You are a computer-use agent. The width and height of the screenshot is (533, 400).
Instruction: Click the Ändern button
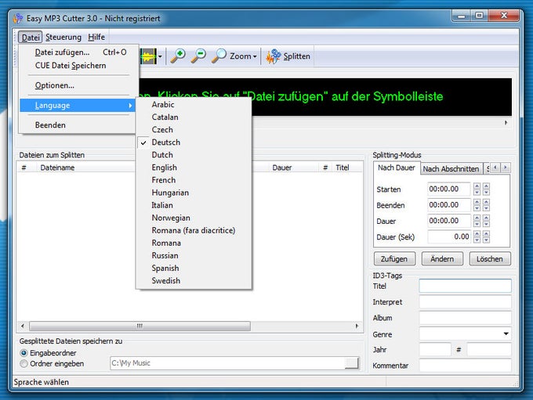point(442,259)
